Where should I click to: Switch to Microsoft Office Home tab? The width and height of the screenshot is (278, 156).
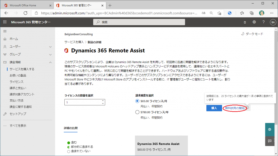(x=23, y=5)
